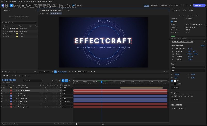Viewport: 207px width, 126px height.
Task: Switch to the Render Queue tab
Action: pos(24,76)
